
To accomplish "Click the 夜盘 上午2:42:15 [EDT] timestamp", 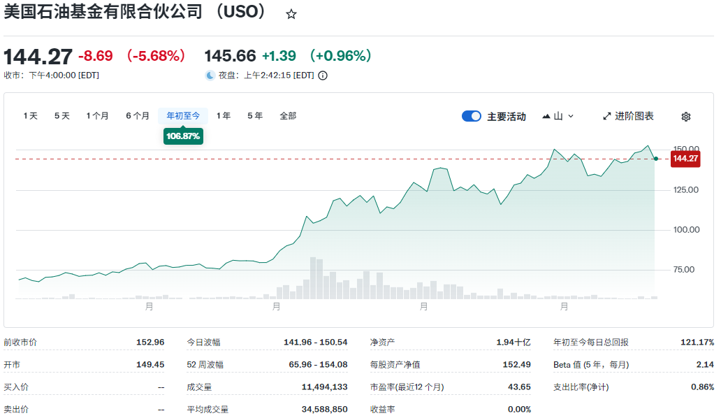I will pyautogui.click(x=266, y=75).
